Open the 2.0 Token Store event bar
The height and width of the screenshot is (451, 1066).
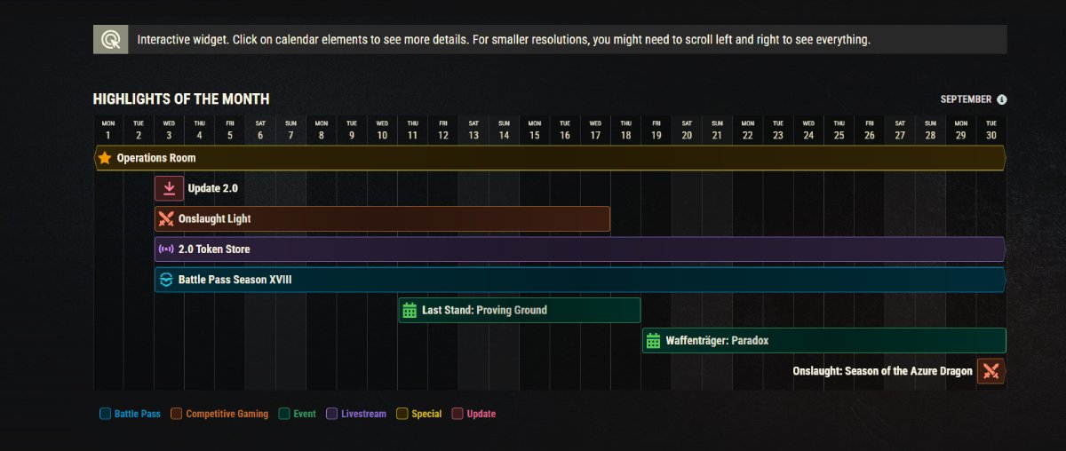click(580, 249)
